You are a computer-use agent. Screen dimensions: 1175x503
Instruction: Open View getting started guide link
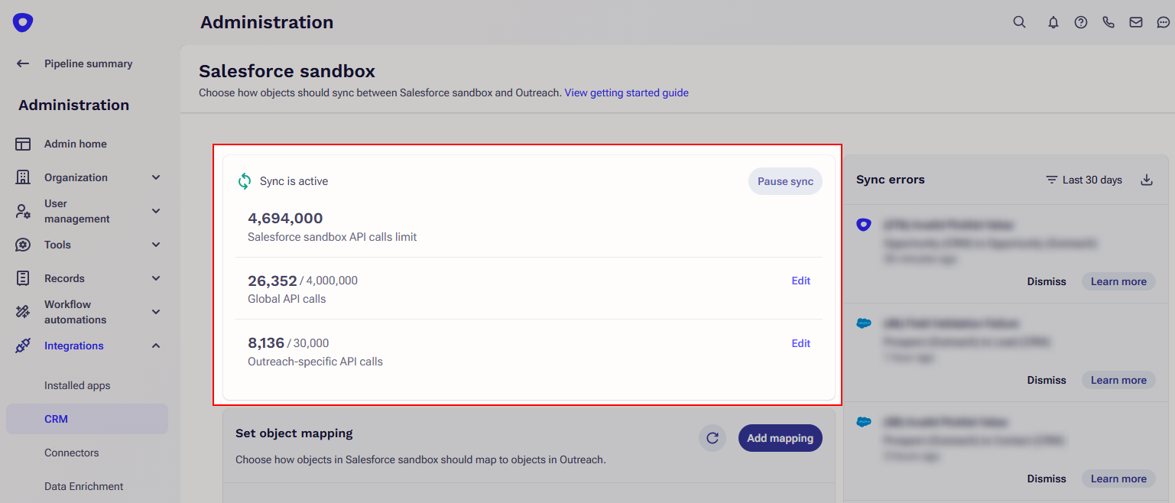626,92
